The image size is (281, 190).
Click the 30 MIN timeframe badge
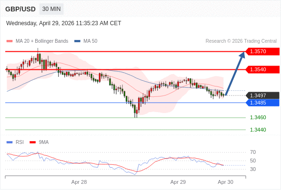[51, 9]
